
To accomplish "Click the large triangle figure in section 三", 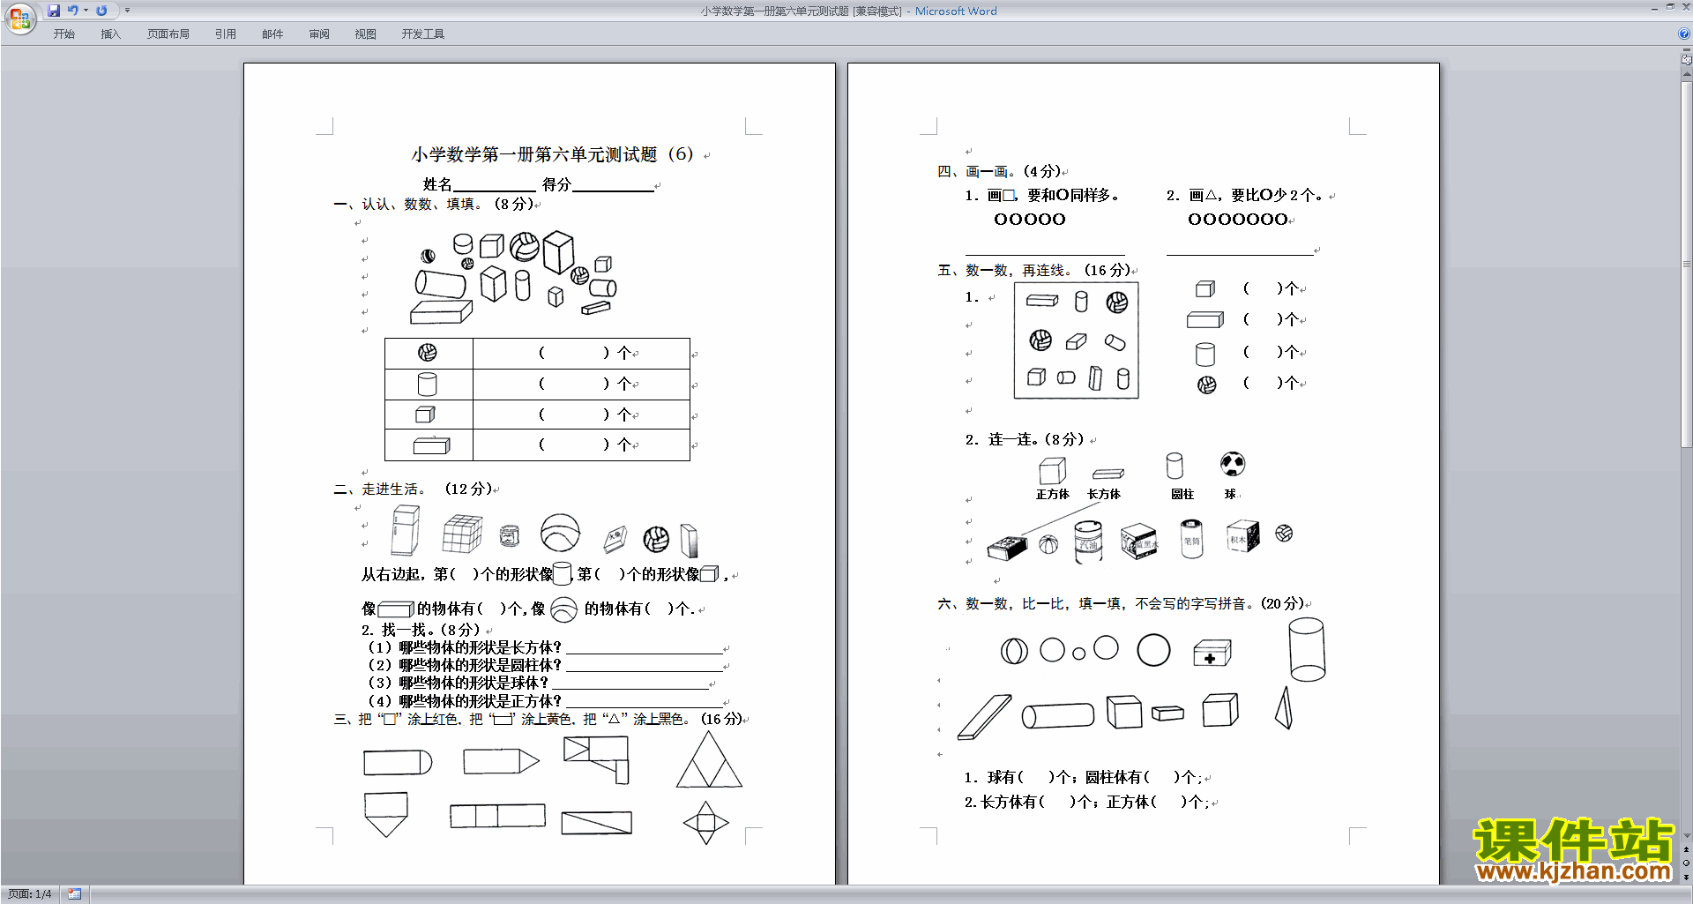I will coord(709,759).
